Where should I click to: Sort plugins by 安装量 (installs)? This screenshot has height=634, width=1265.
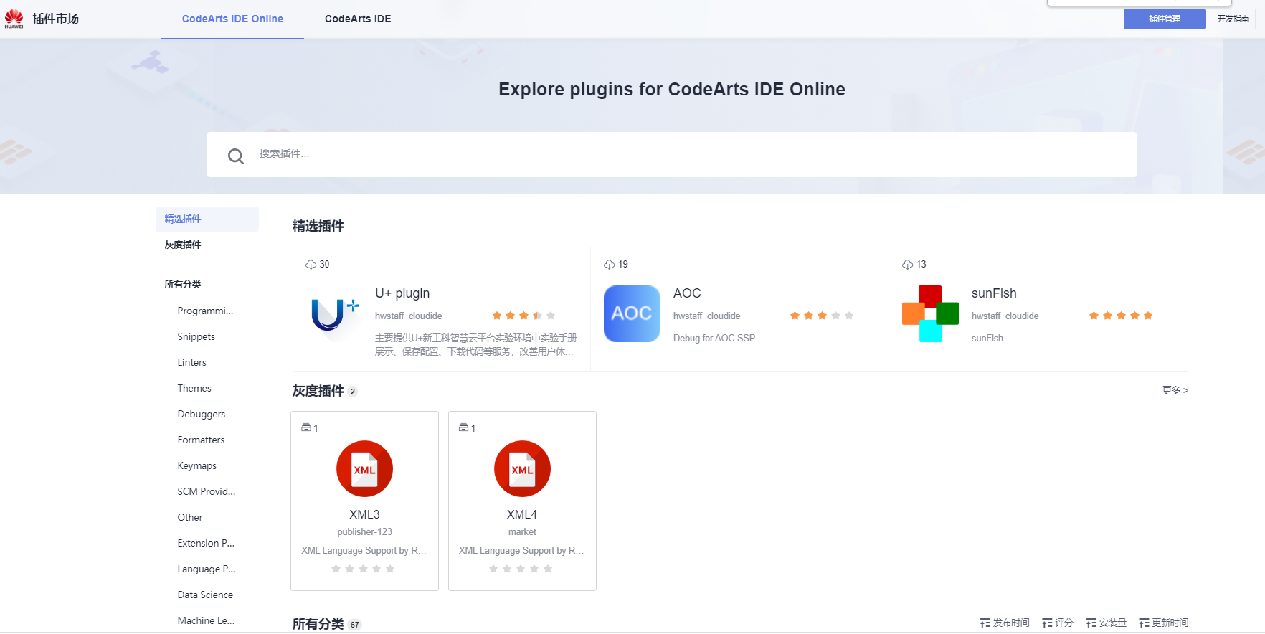(x=1106, y=623)
